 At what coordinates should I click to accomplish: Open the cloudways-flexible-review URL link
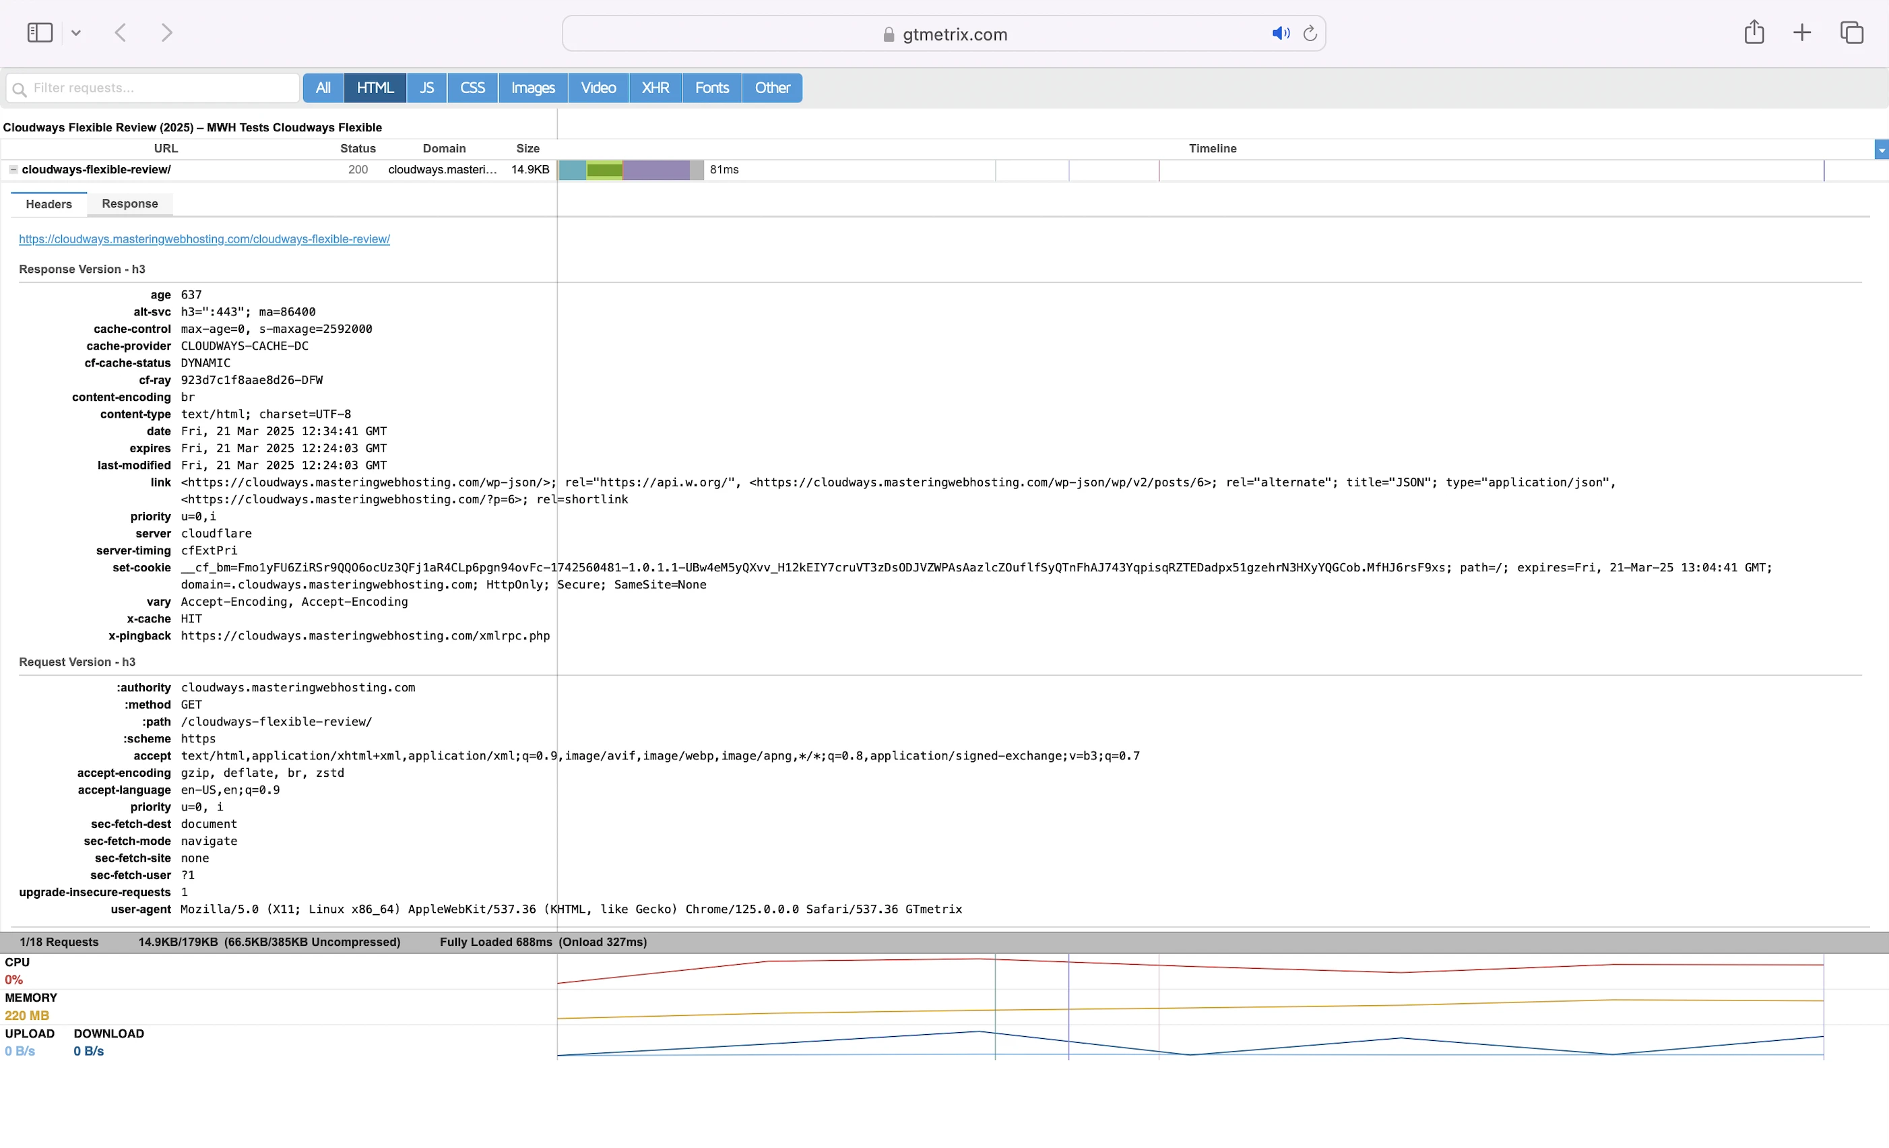(204, 239)
